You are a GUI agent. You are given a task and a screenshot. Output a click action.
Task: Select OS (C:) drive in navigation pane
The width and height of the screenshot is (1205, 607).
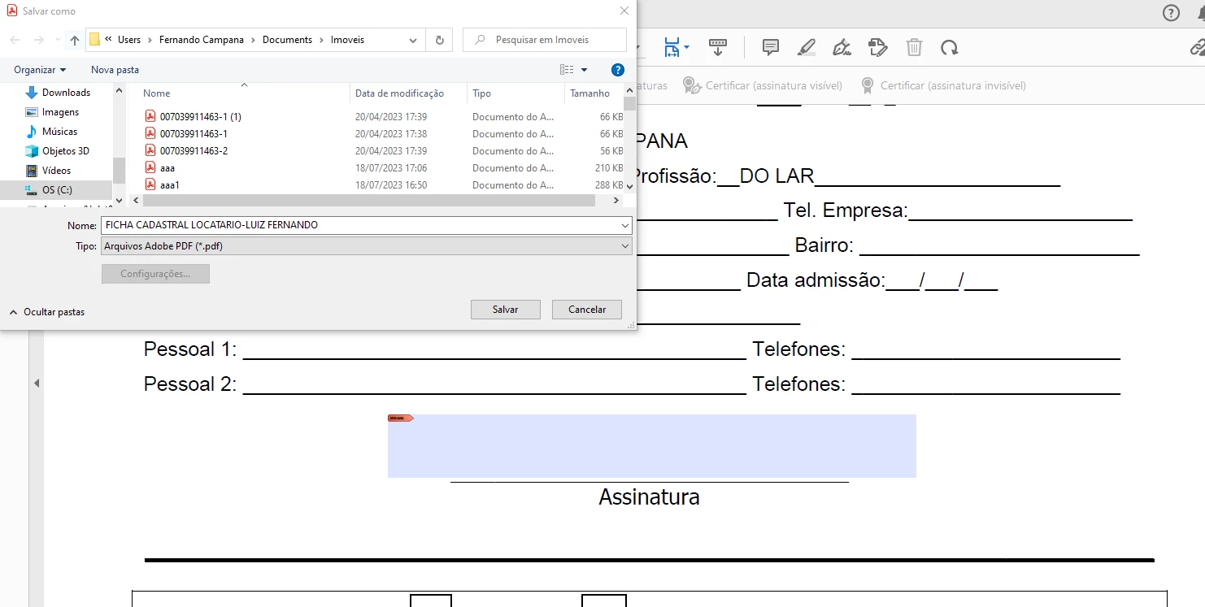[x=56, y=190]
